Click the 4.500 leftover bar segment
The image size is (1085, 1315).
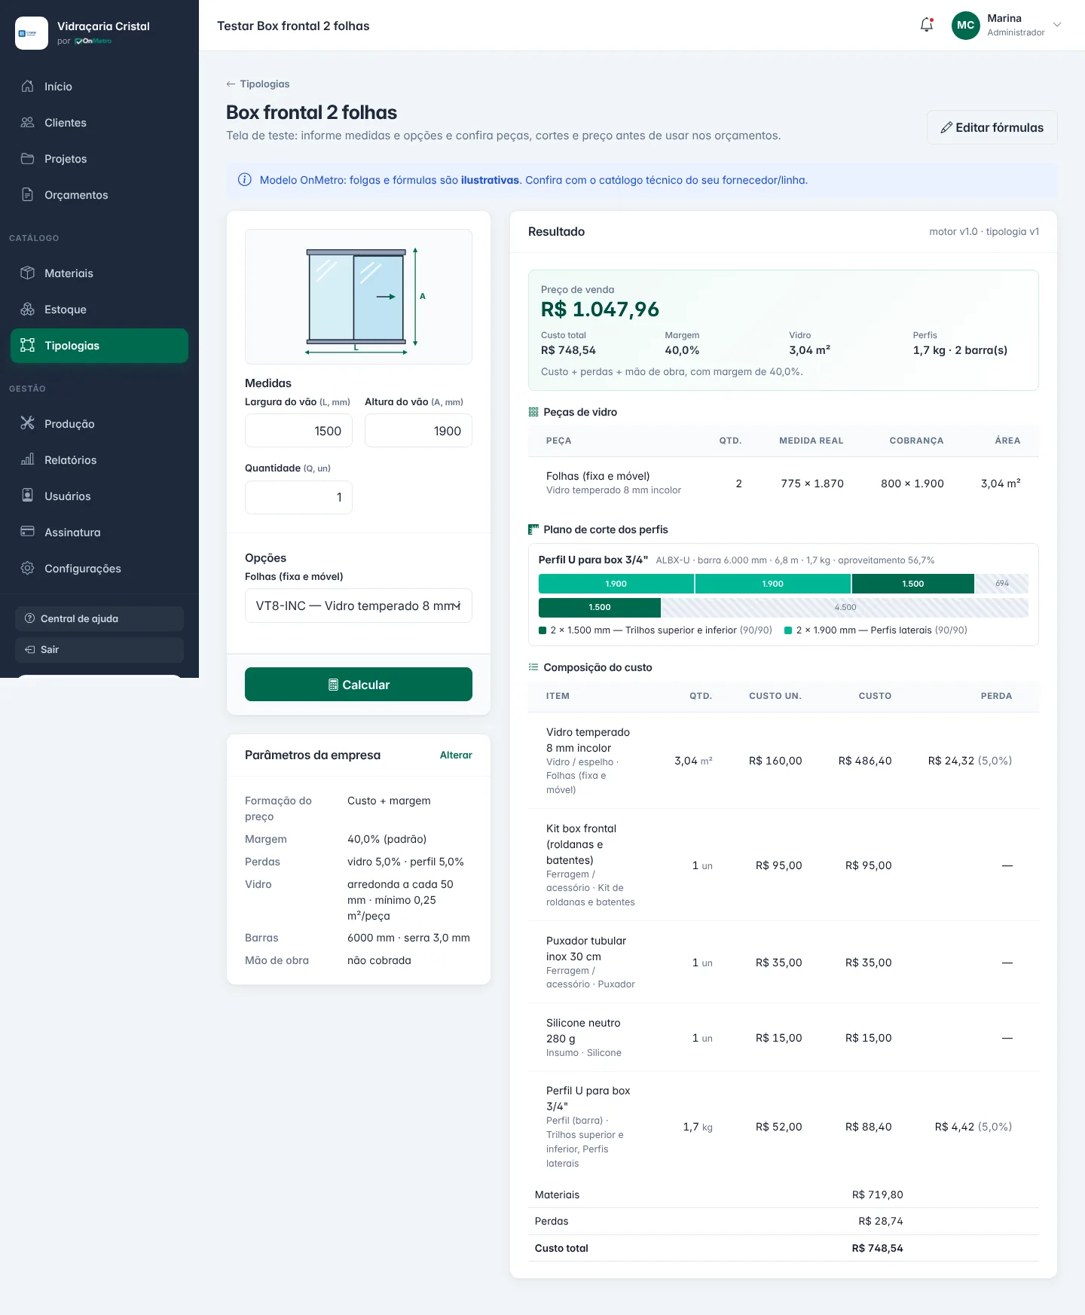pos(845,607)
